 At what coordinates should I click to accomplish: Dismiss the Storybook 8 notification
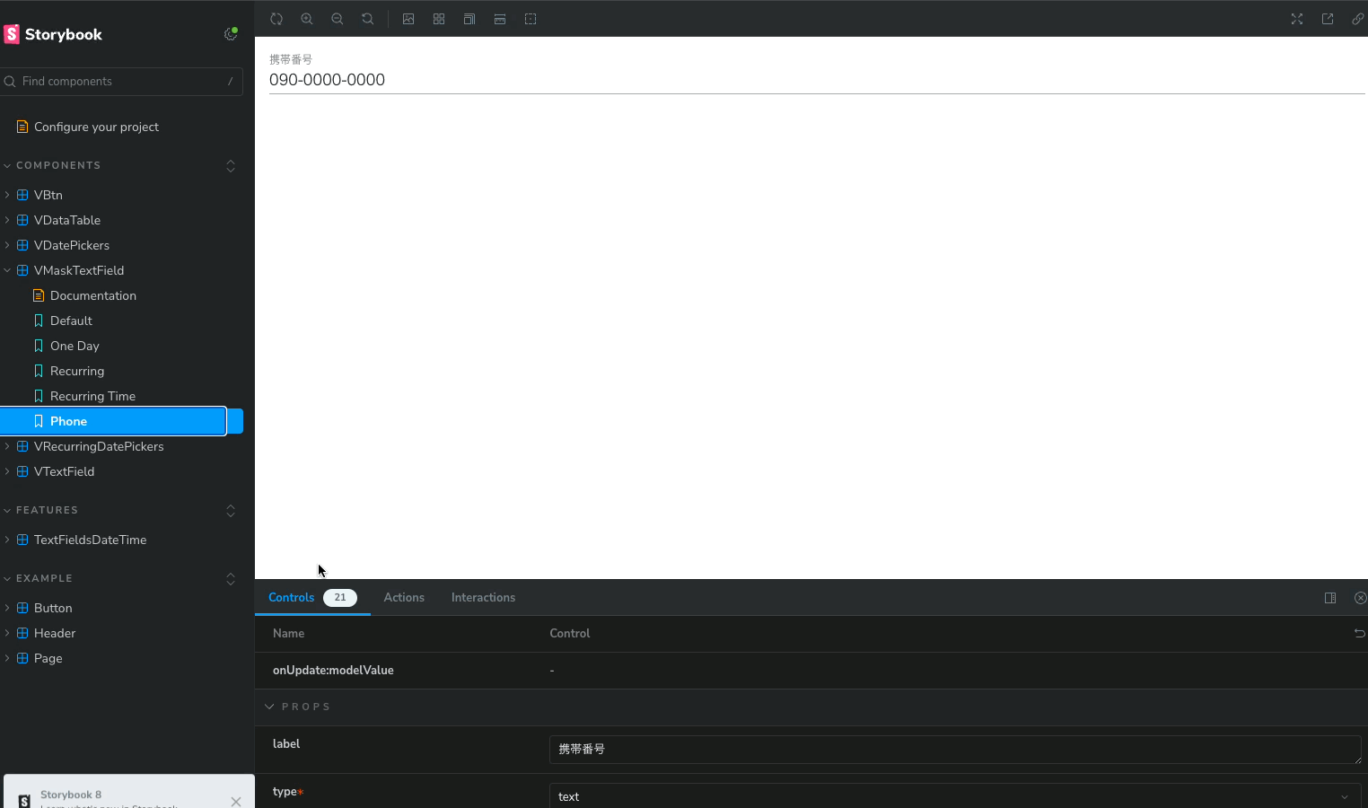[x=236, y=801]
